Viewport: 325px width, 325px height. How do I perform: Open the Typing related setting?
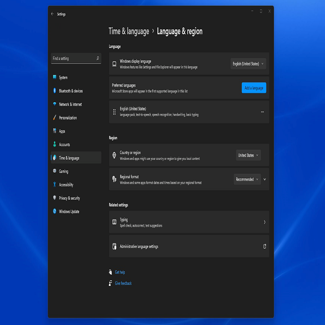(189, 222)
